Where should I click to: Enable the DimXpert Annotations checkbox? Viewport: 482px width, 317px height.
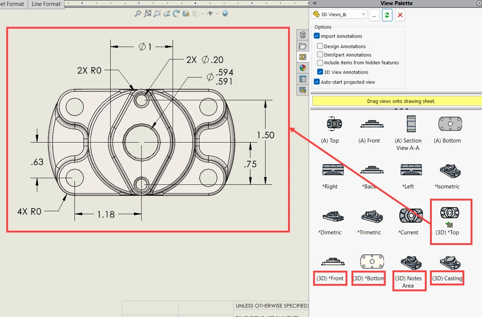[320, 55]
